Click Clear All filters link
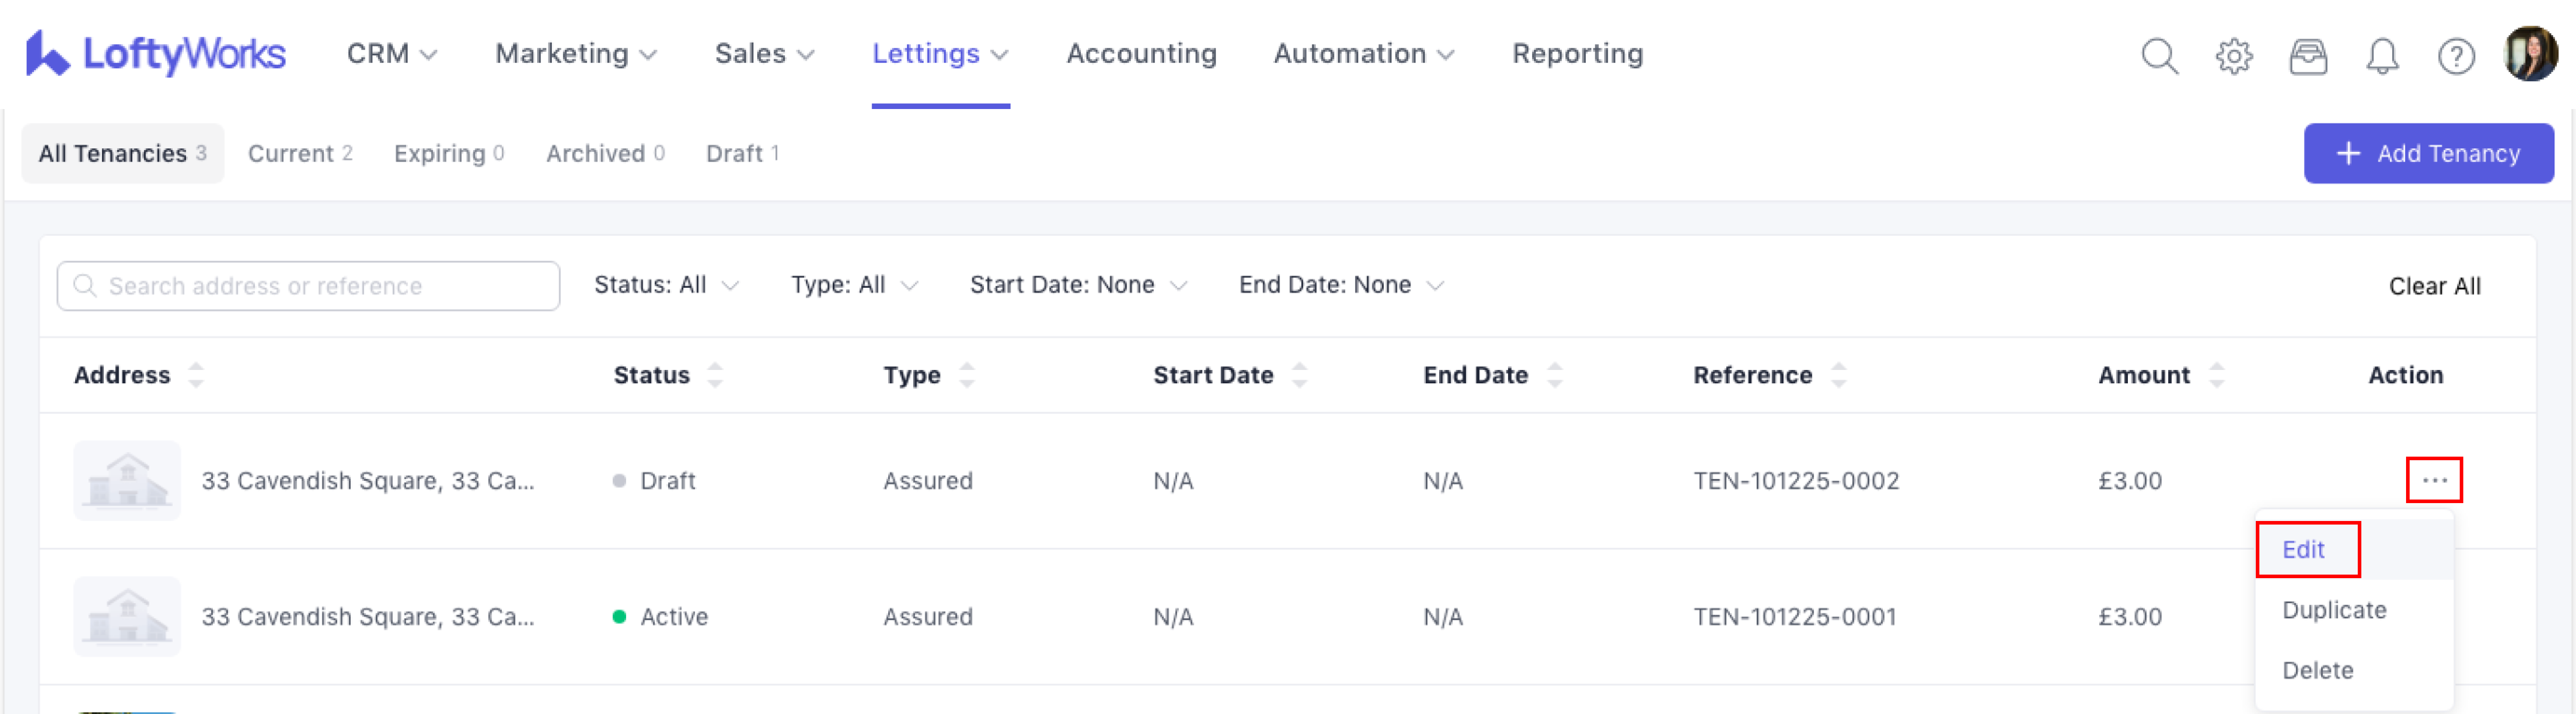 pyautogui.click(x=2433, y=286)
